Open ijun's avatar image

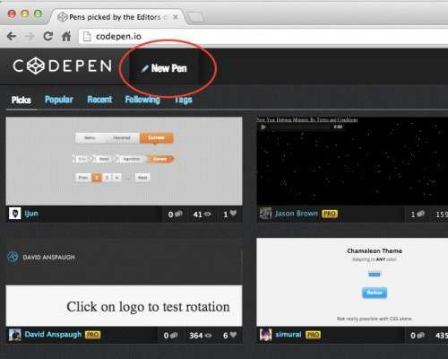click(x=14, y=214)
